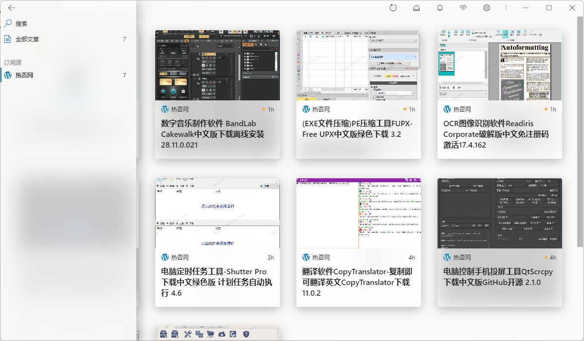
Task: Click title 翻译软件CopyTranslator
Action: [357, 282]
